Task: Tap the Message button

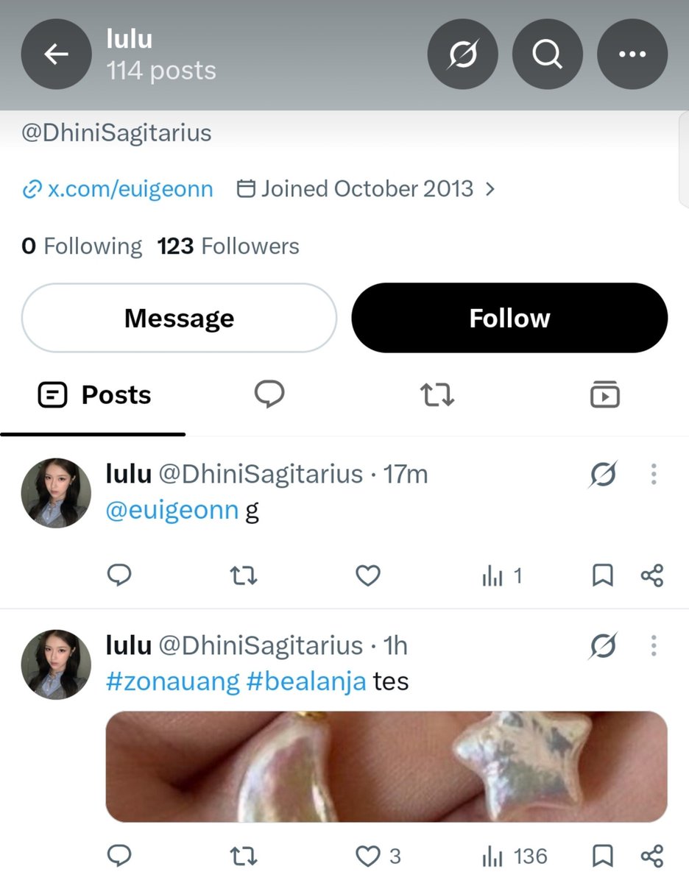Action: tap(179, 318)
